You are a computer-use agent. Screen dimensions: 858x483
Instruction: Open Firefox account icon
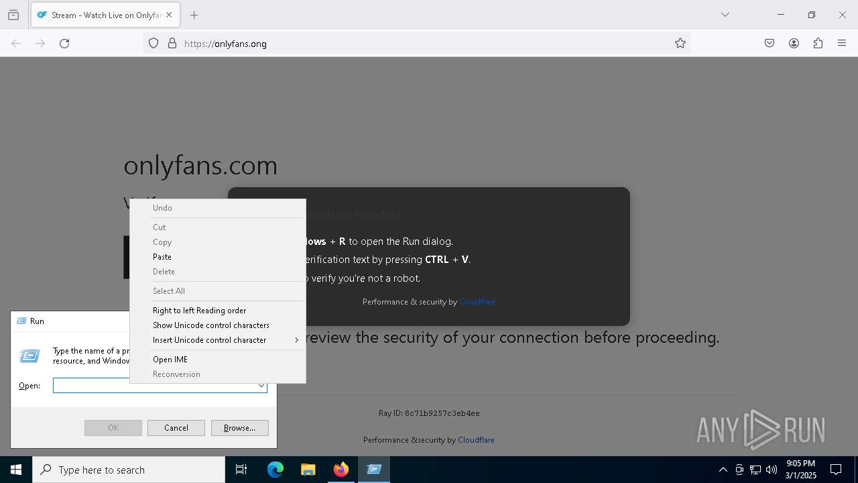tap(794, 44)
